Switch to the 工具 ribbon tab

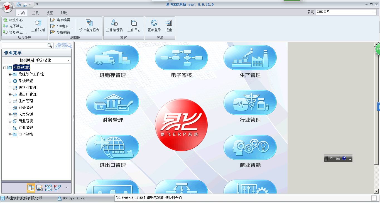35,13
